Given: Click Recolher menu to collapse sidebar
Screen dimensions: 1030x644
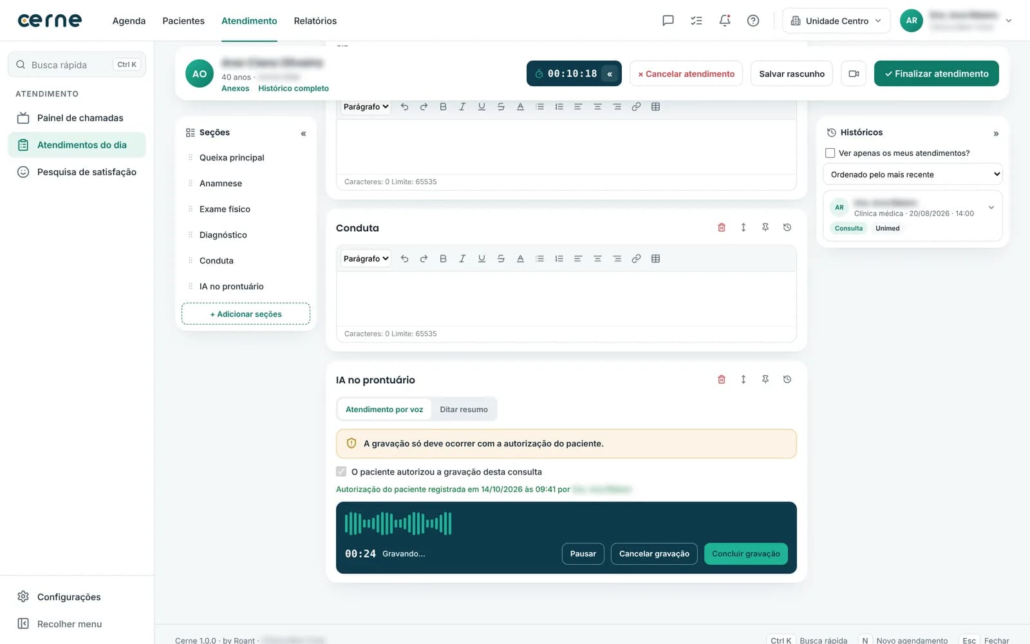Looking at the screenshot, I should tap(77, 624).
